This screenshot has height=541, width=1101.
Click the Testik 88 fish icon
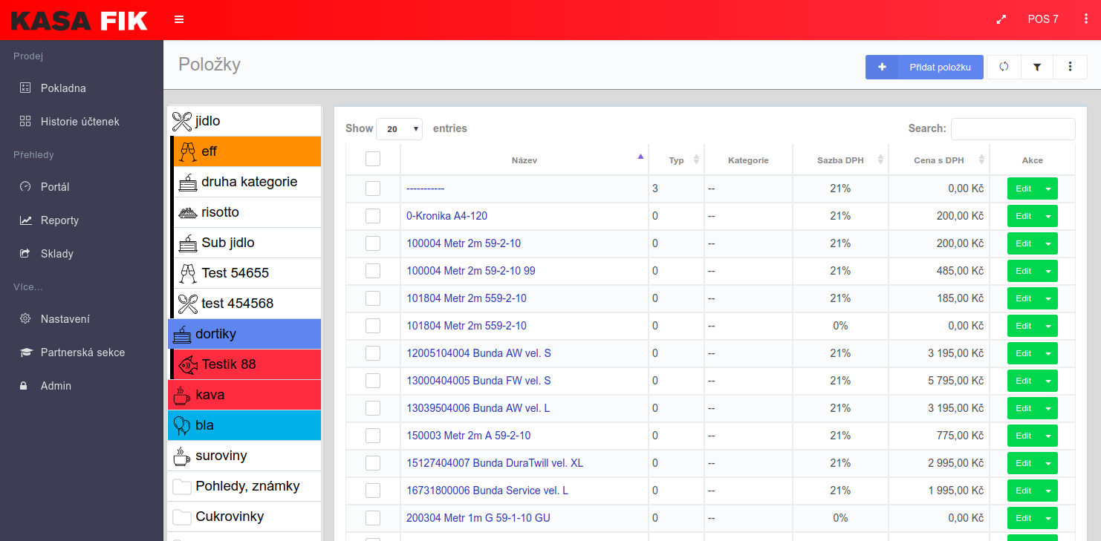click(x=188, y=364)
